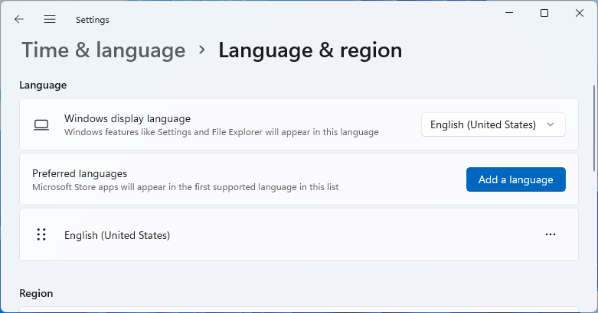Click the Add a language button
This screenshot has height=313, width=598.
point(515,179)
